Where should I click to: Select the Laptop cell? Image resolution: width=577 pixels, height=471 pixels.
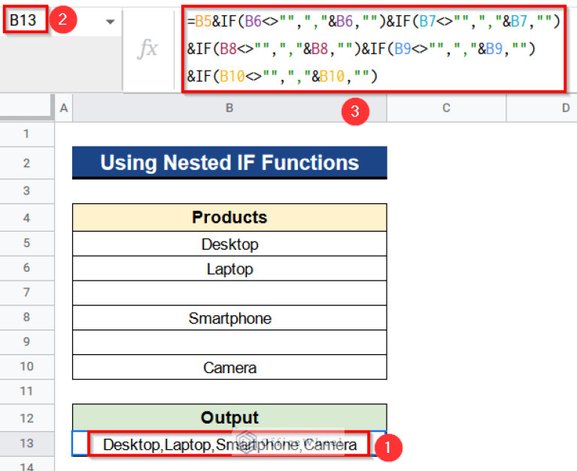pyautogui.click(x=229, y=269)
